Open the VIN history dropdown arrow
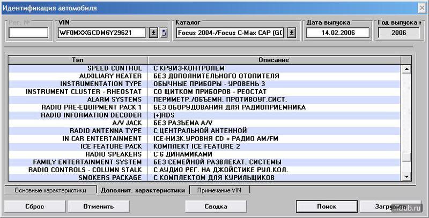This screenshot has width=429, height=218. coord(153,33)
